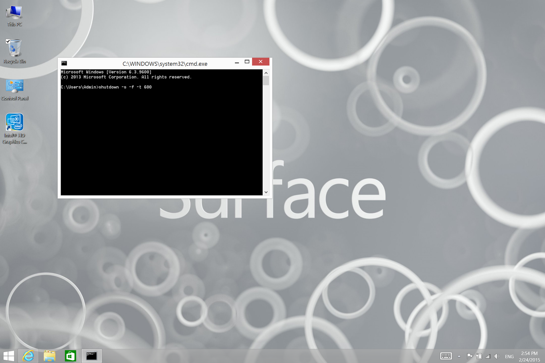Close the cmd.exe command prompt window
This screenshot has height=363, width=545.
pyautogui.click(x=261, y=62)
